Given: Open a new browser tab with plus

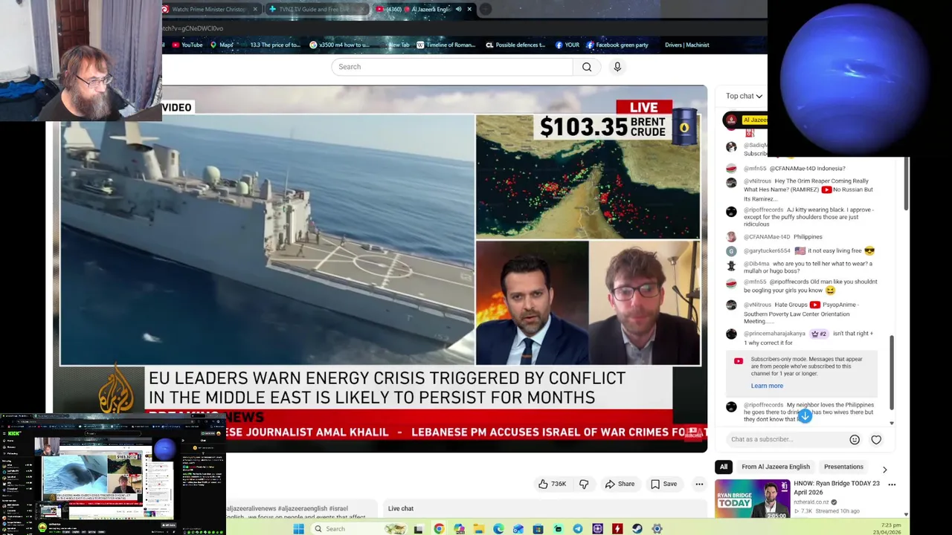Looking at the screenshot, I should [485, 9].
